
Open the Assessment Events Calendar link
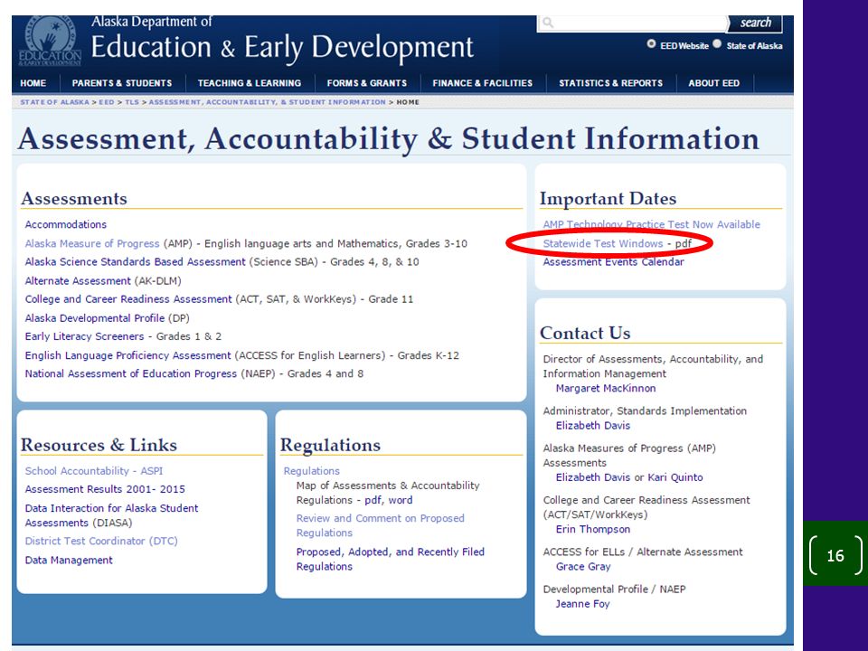point(613,262)
